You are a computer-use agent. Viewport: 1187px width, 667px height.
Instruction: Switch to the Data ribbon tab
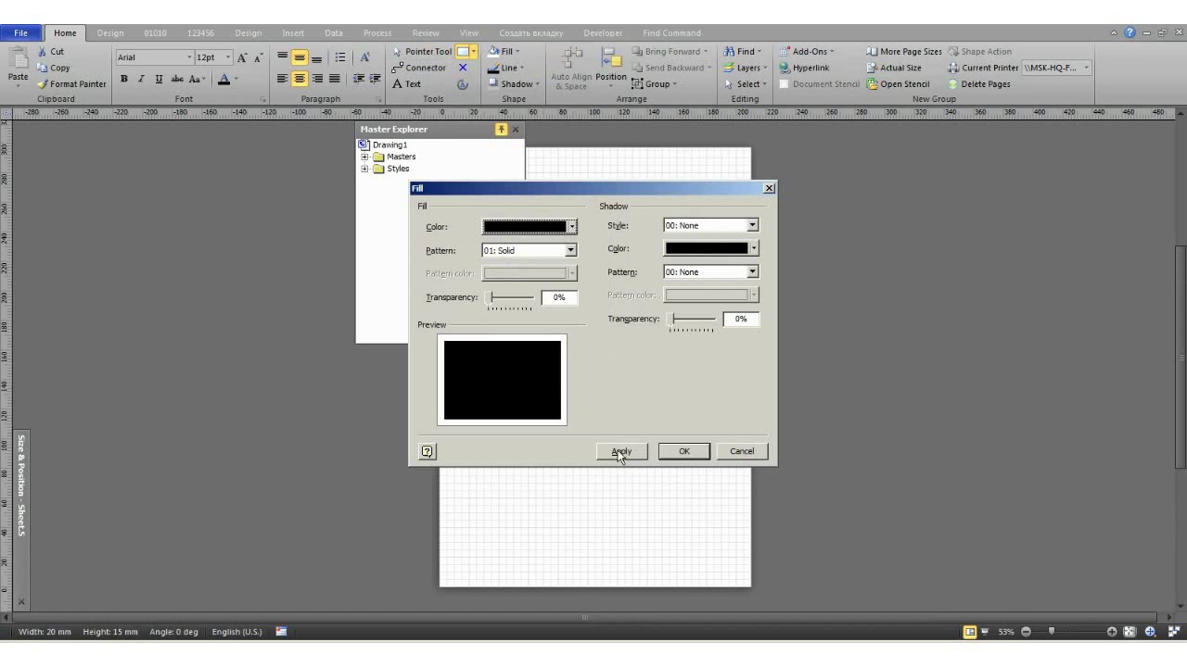(334, 33)
